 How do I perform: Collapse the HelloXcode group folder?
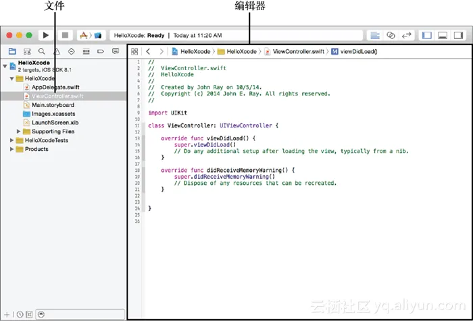tap(11, 79)
